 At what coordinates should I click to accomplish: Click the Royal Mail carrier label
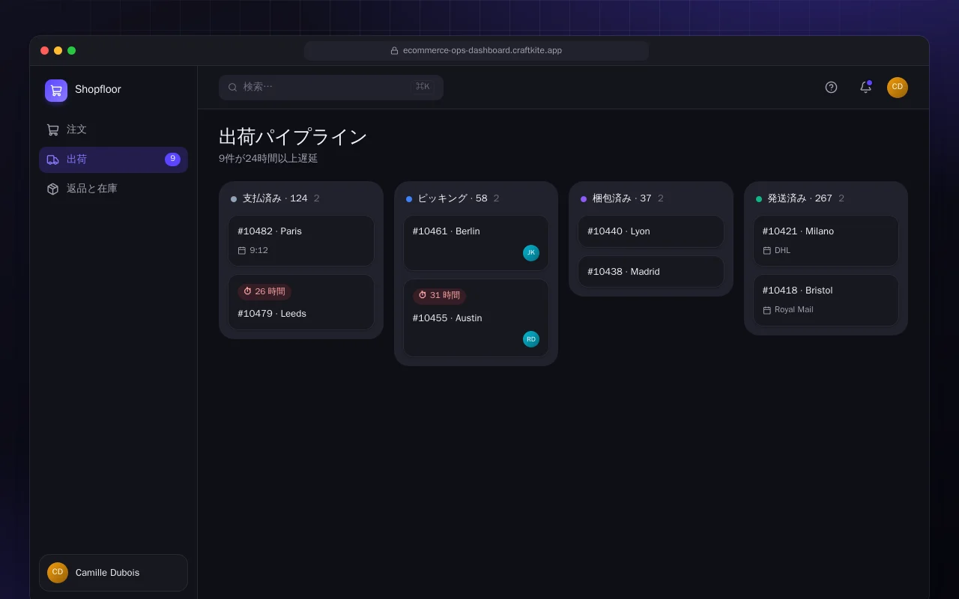coord(793,310)
